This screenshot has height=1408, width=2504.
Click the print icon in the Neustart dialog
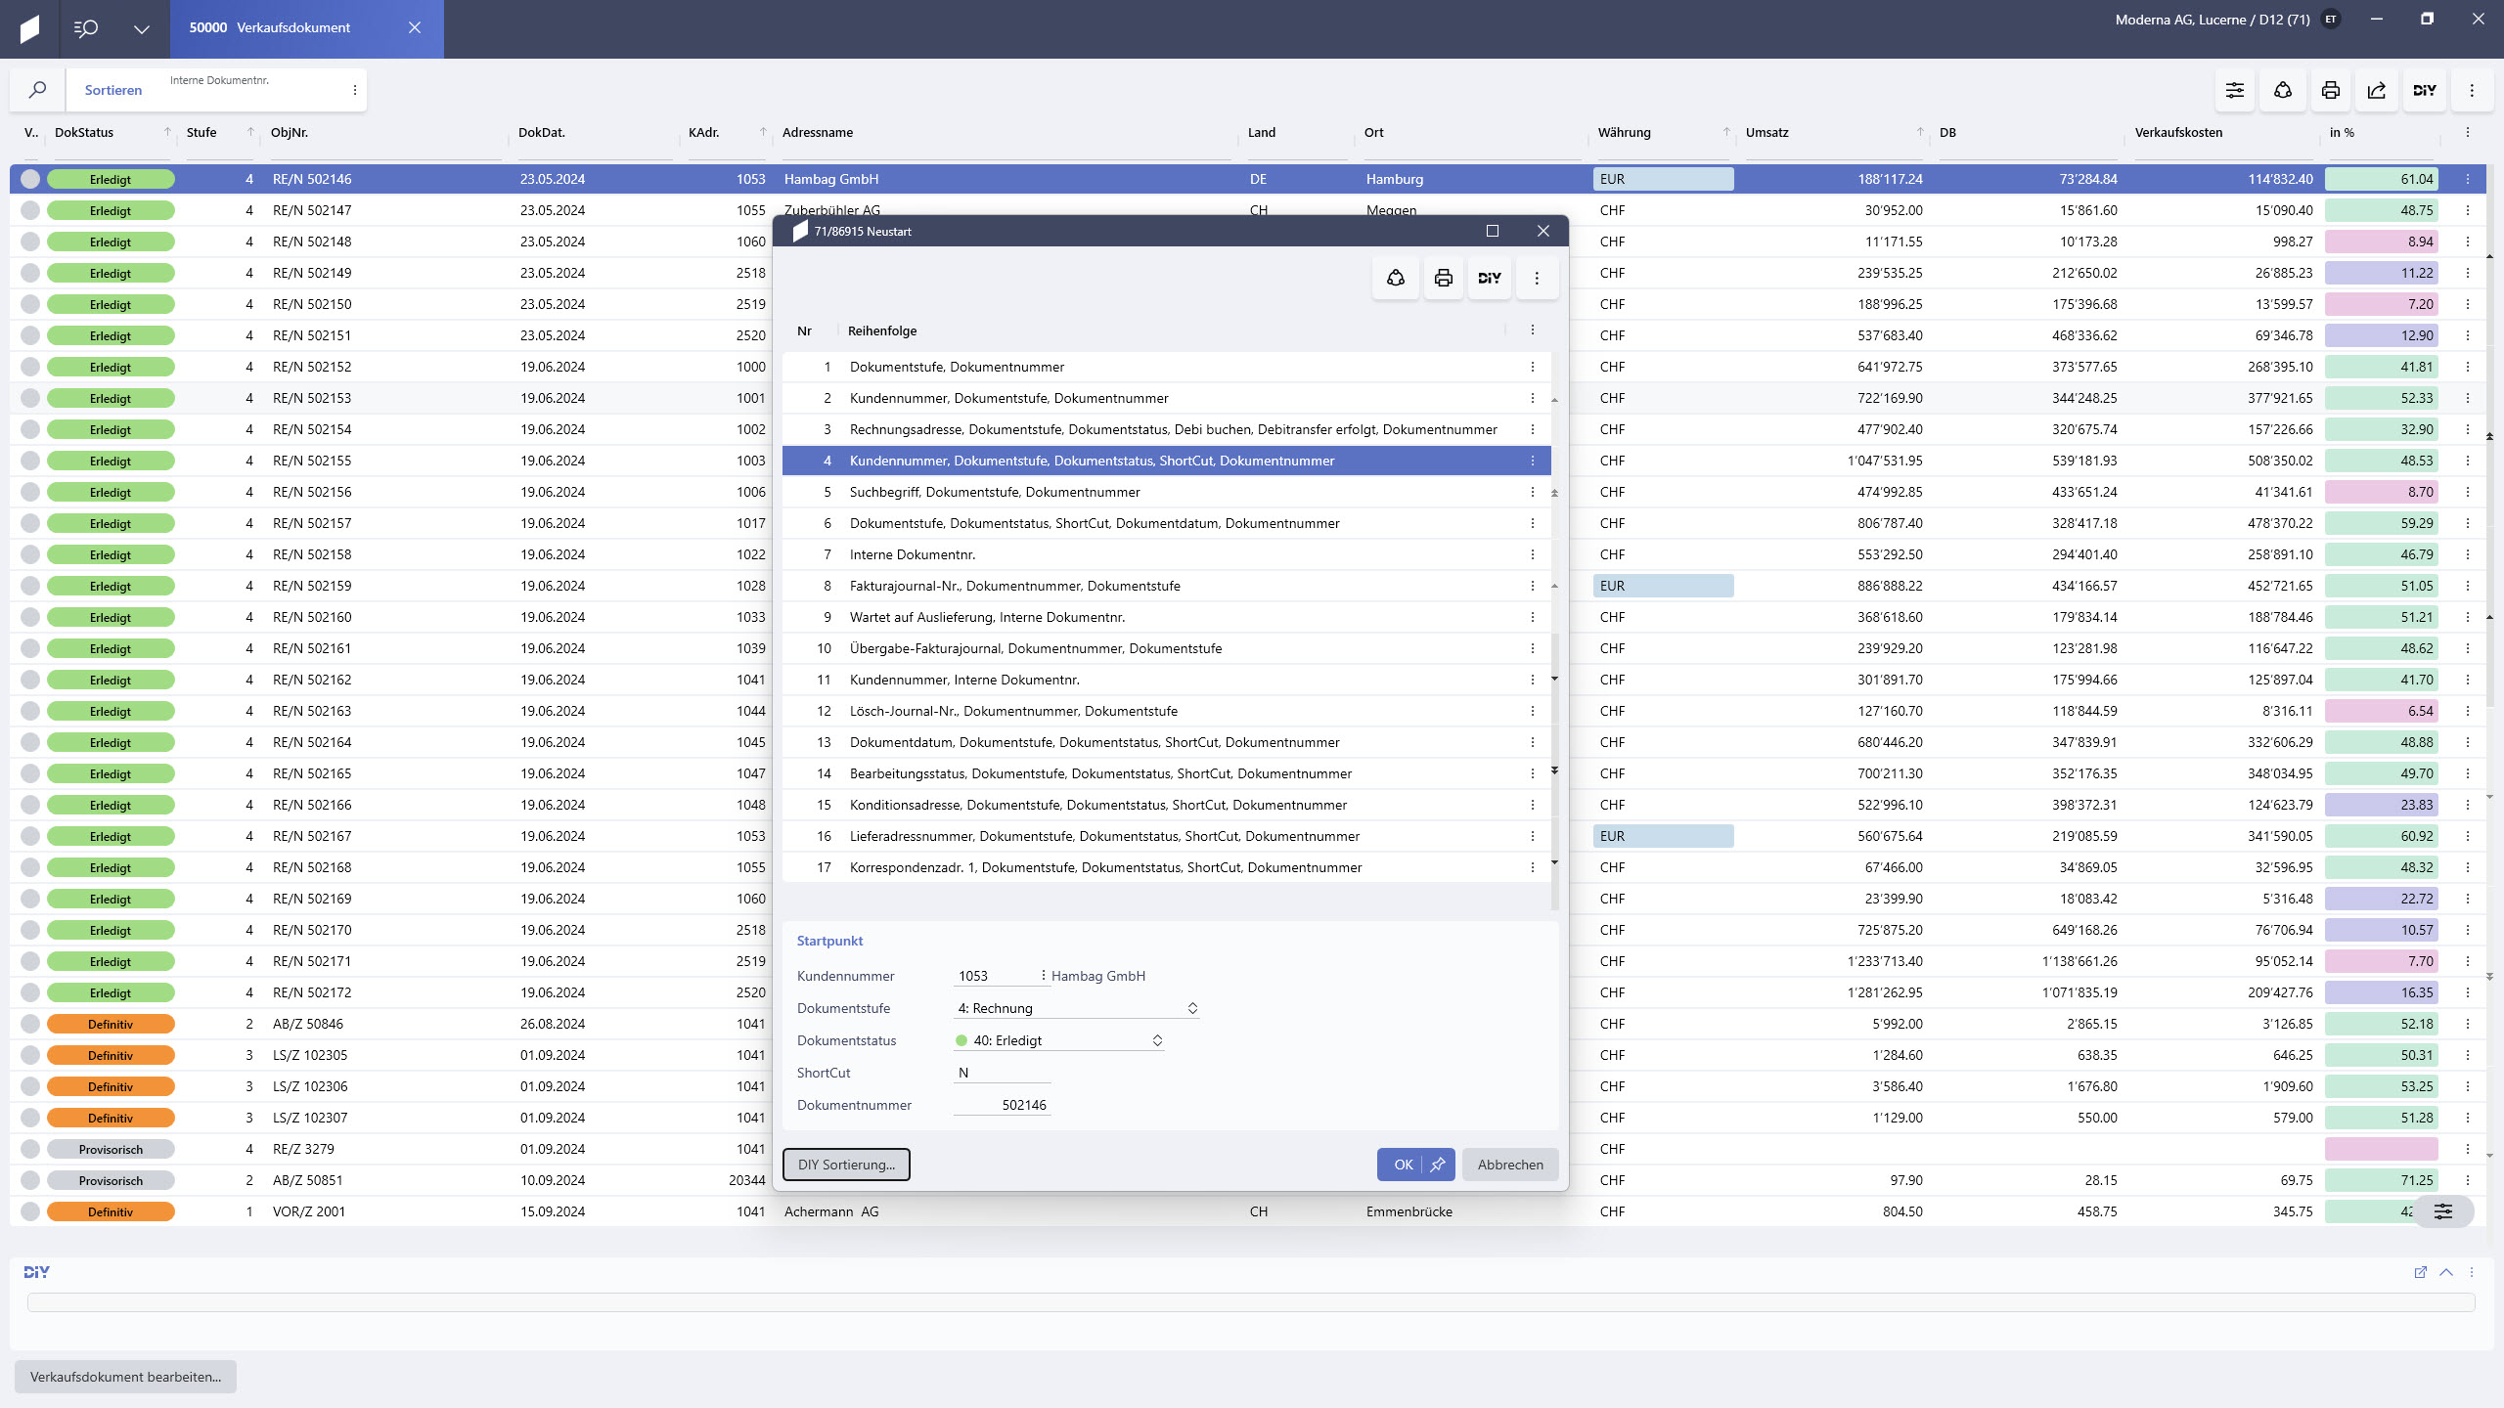point(1444,279)
